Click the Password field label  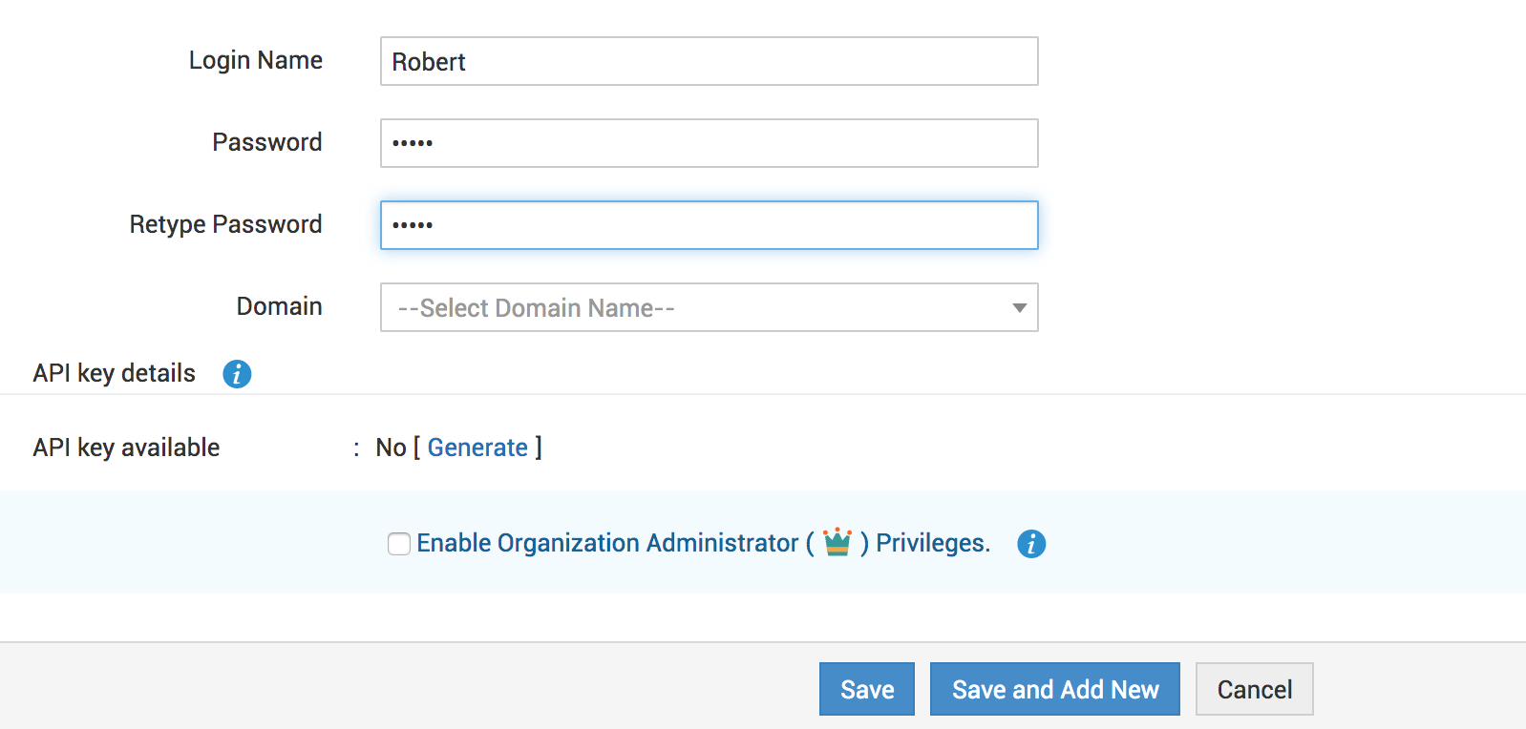pos(266,142)
